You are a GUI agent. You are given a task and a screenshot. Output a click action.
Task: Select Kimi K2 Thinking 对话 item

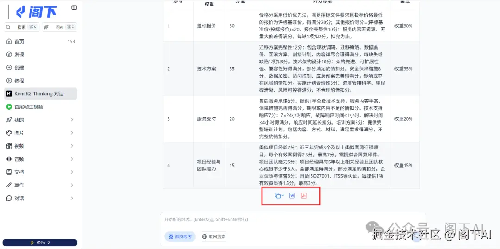(x=40, y=94)
